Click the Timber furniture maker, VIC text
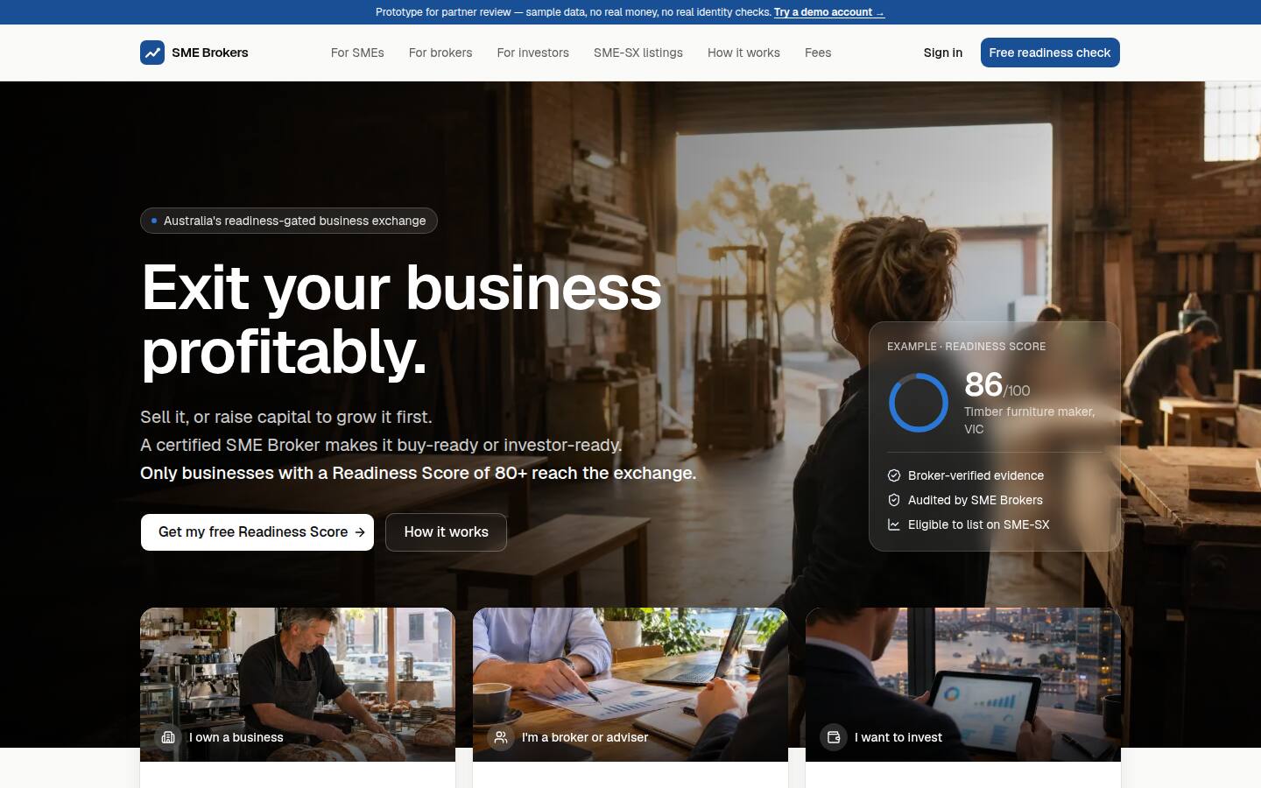Viewport: 1261px width, 788px height. pyautogui.click(x=1030, y=420)
